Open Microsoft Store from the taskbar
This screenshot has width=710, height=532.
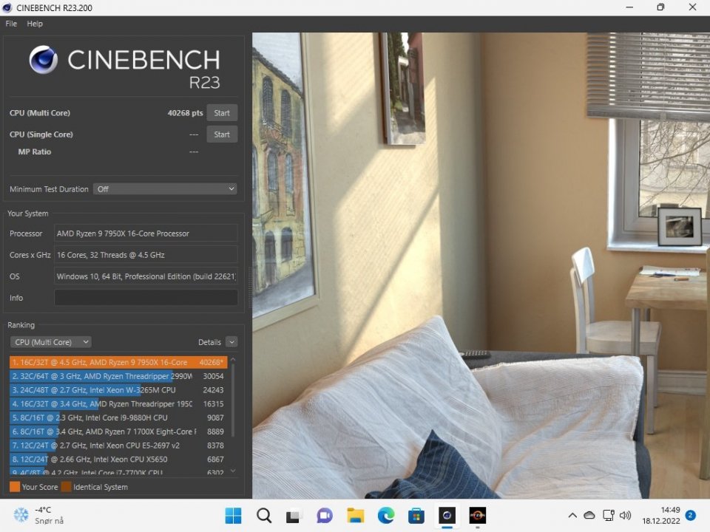pyautogui.click(x=416, y=515)
